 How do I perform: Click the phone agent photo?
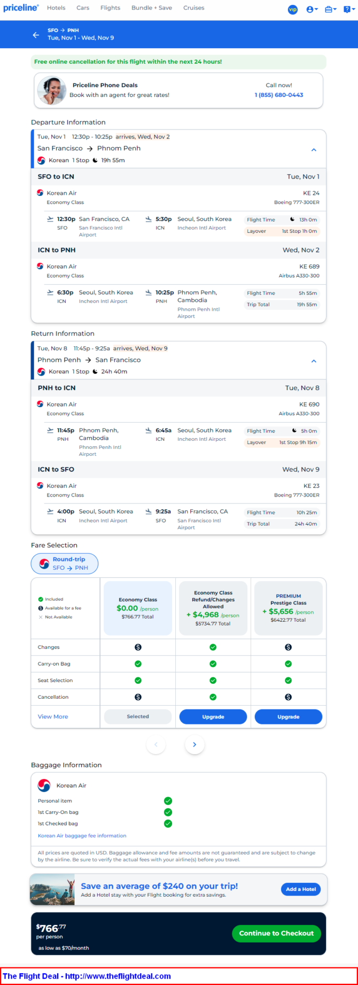52,90
